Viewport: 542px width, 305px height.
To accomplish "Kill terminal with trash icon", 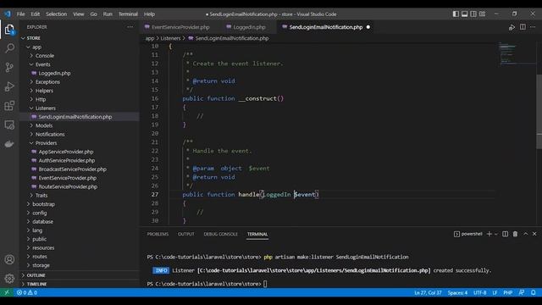I will click(515, 234).
